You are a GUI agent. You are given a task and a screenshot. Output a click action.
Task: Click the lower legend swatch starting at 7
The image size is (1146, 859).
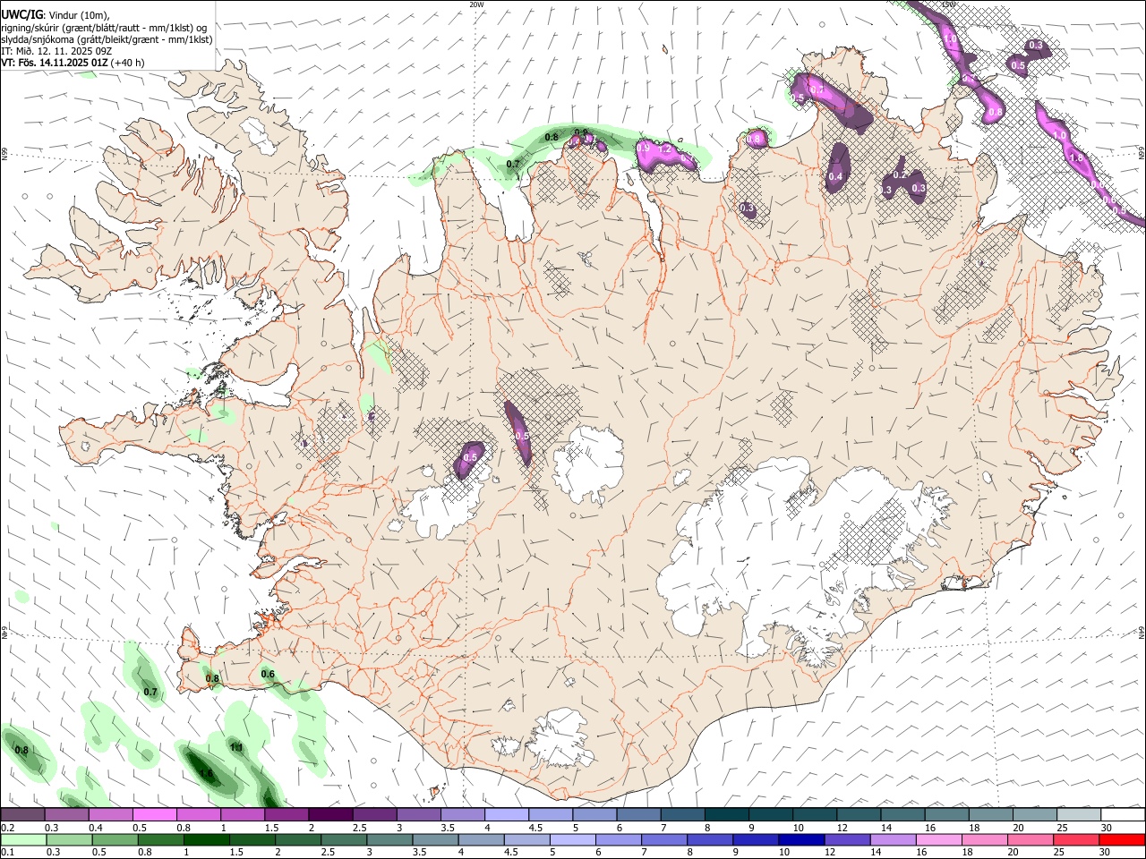click(663, 839)
